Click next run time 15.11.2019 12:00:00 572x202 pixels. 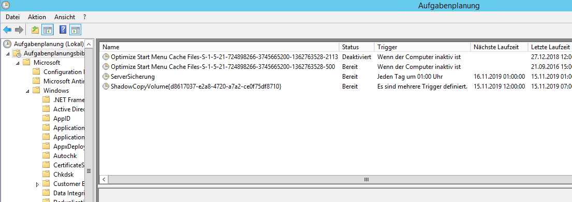pos(499,86)
